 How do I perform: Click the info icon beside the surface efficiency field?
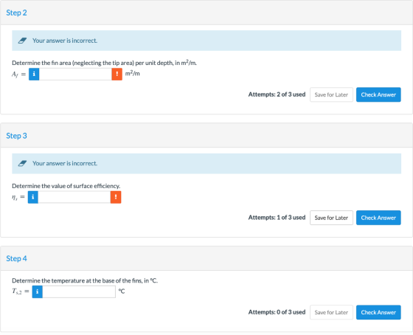tap(33, 197)
